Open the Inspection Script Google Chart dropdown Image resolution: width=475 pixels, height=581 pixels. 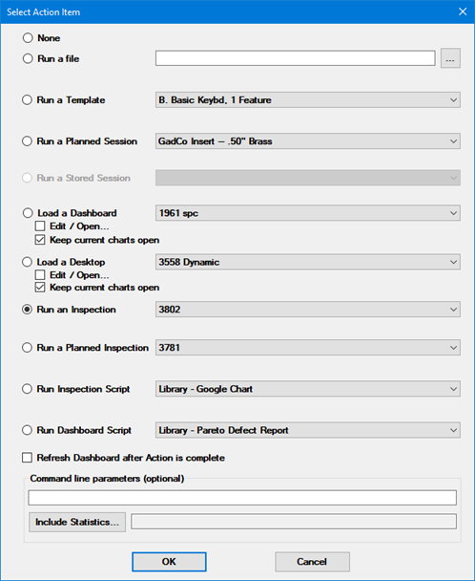(x=308, y=389)
